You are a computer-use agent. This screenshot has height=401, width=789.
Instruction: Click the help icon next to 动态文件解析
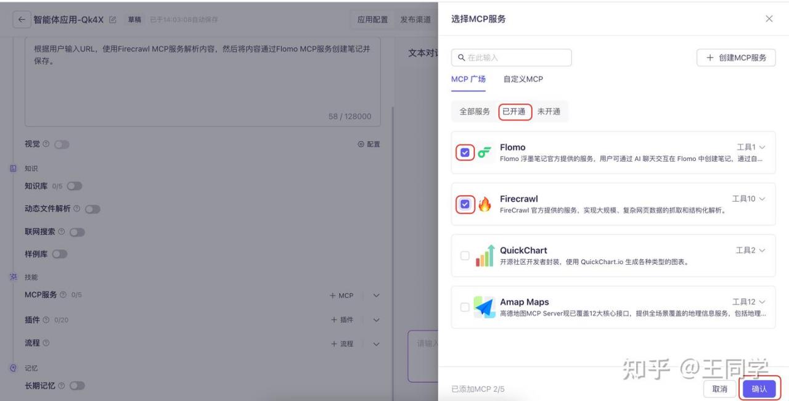click(77, 209)
